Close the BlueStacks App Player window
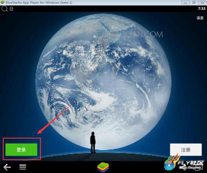Viewport: 207px width, 173px height. click(203, 2)
